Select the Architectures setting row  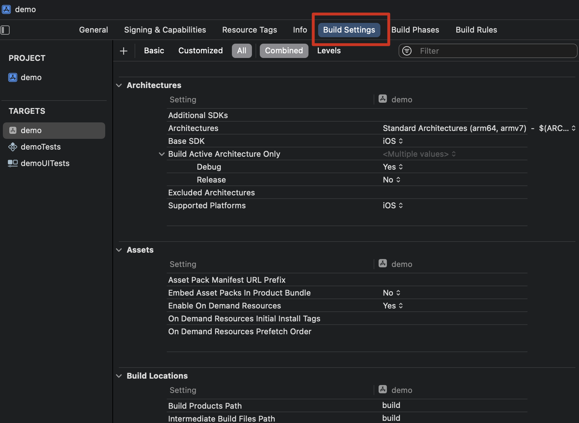[347, 128]
